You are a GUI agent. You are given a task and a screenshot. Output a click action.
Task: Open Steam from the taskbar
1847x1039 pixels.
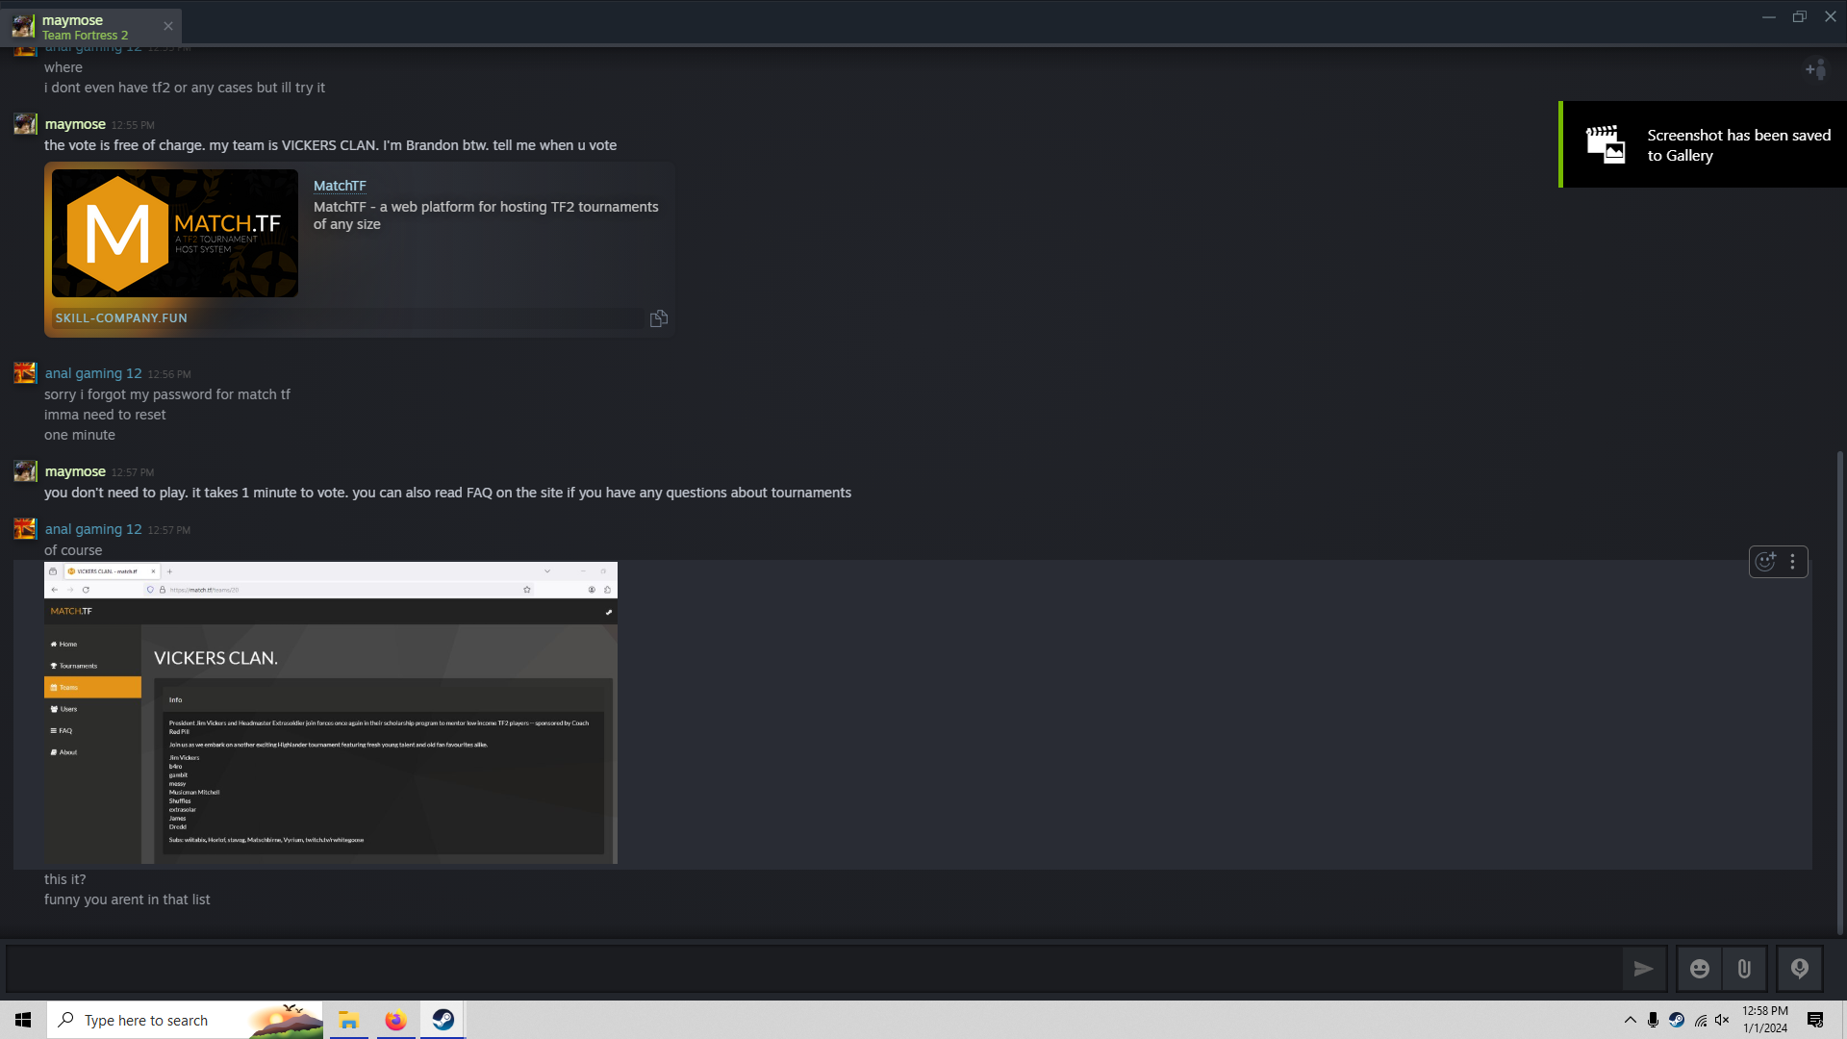(443, 1019)
